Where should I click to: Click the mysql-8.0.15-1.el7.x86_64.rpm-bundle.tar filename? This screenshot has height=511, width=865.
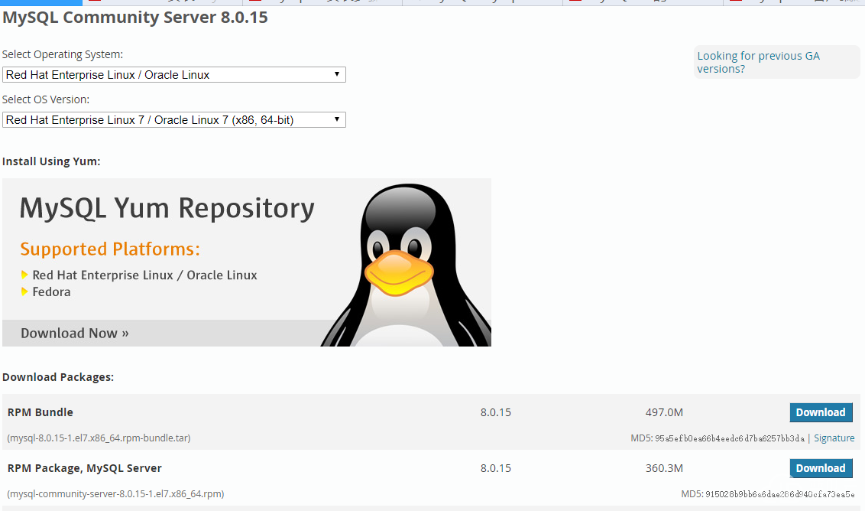coord(99,438)
